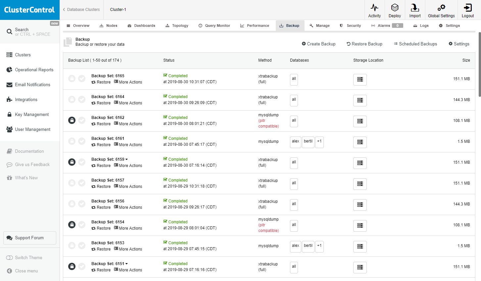Open the Import tool
The width and height of the screenshot is (481, 281).
pos(415,10)
